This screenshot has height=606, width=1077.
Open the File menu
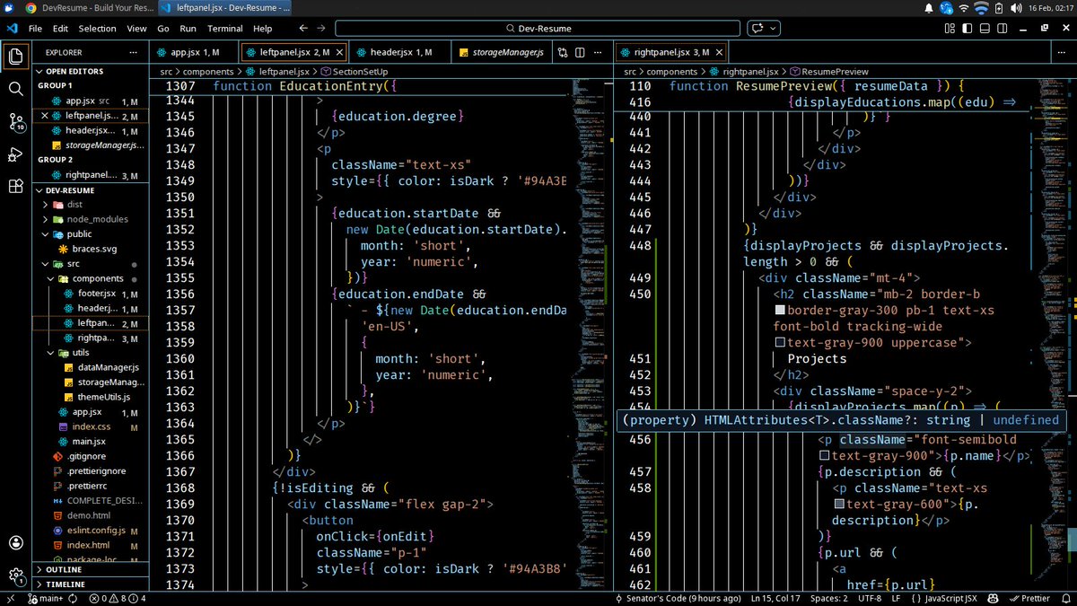point(35,28)
